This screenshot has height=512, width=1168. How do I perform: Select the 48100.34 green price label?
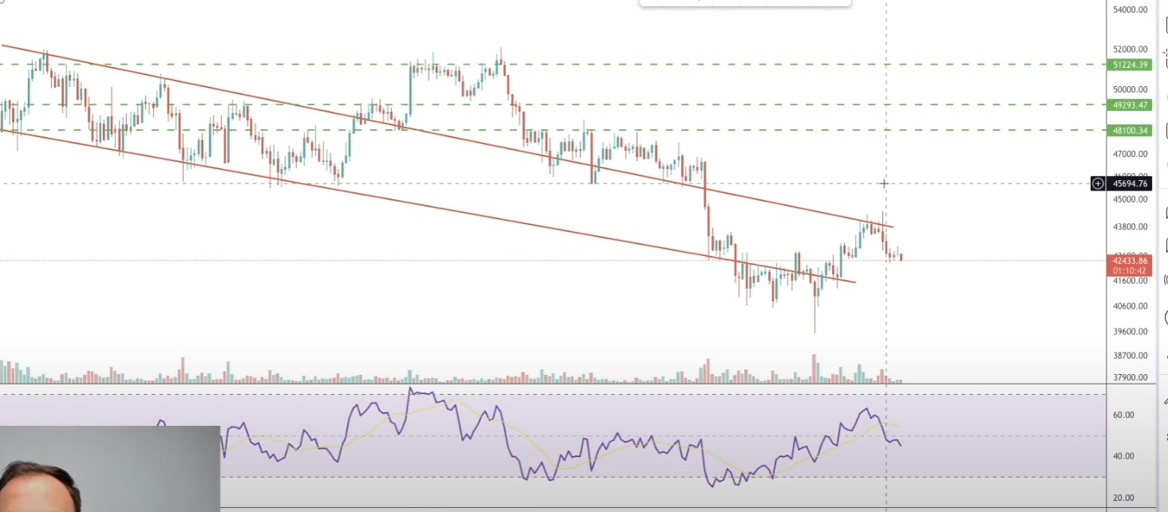pos(1130,130)
